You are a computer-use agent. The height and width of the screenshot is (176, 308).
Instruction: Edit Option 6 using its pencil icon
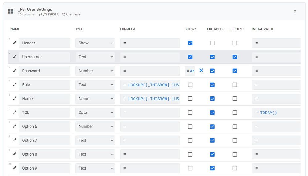coord(15,126)
